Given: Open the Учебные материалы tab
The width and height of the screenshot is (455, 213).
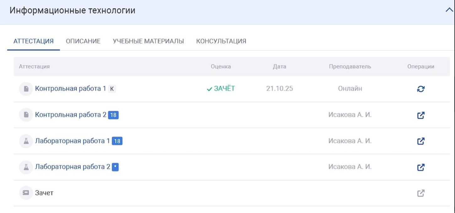Looking at the screenshot, I should (148, 41).
